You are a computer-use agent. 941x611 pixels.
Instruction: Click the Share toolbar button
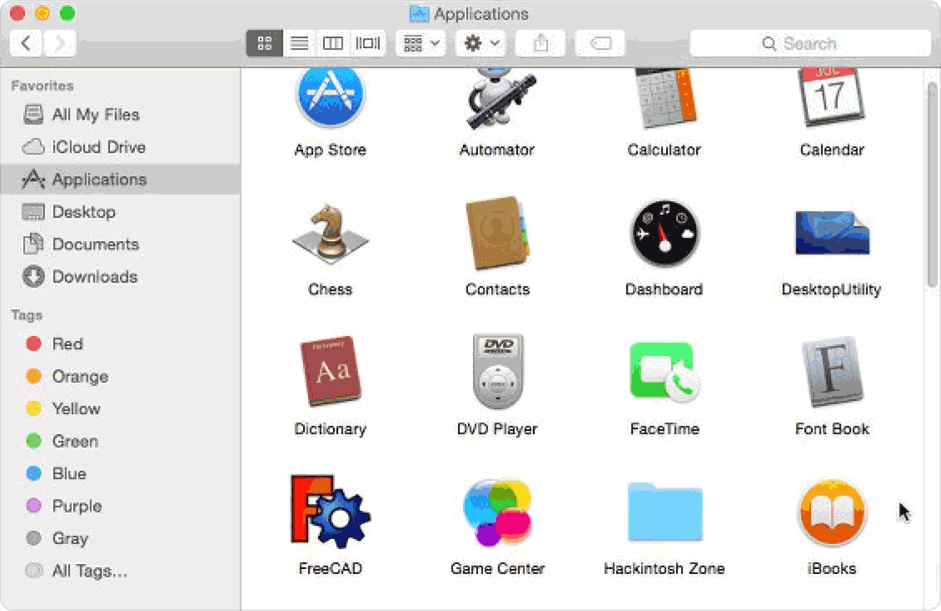pos(540,43)
